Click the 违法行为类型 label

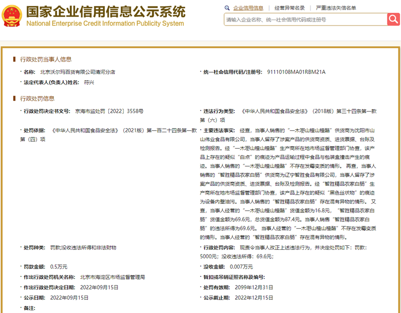click(219, 111)
